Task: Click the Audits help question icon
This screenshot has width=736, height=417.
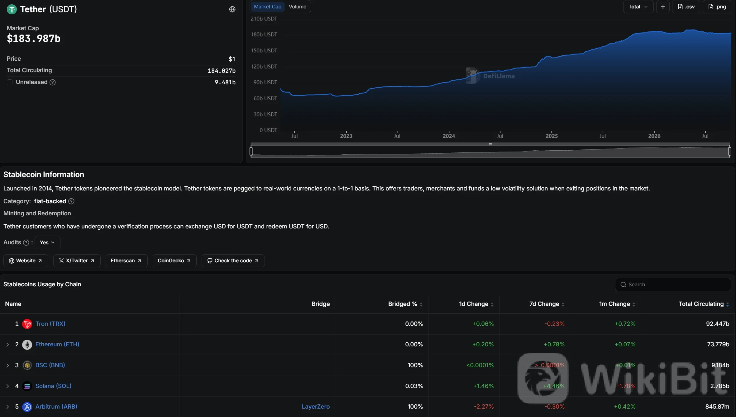Action: tap(26, 242)
